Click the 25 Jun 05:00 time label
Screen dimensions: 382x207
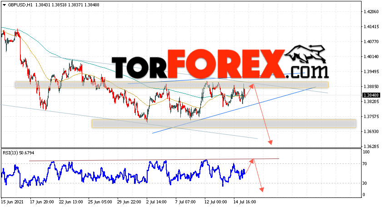click(100, 202)
